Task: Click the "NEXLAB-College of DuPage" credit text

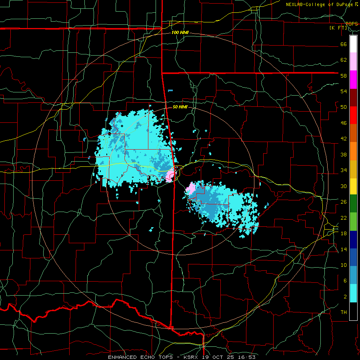Action: point(320,4)
